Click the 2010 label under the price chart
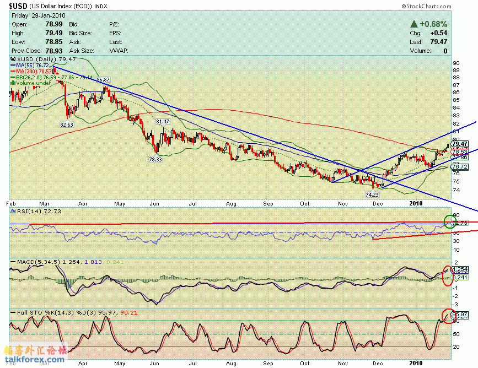The height and width of the screenshot is (368, 478). click(416, 203)
